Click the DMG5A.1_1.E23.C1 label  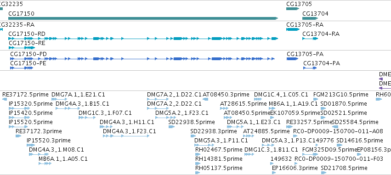click(254, 122)
